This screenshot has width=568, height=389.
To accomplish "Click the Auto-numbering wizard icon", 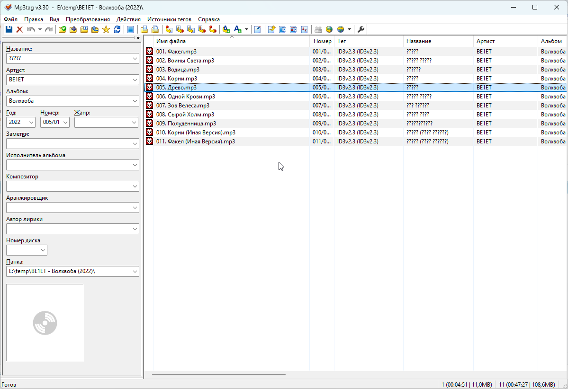I will (304, 29).
